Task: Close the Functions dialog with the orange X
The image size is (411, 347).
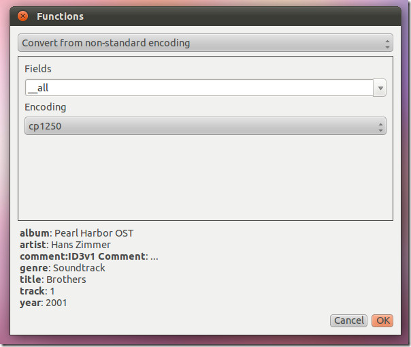Action: click(23, 16)
